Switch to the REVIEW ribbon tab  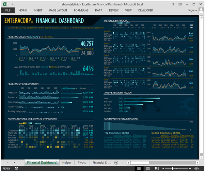[x=114, y=10]
